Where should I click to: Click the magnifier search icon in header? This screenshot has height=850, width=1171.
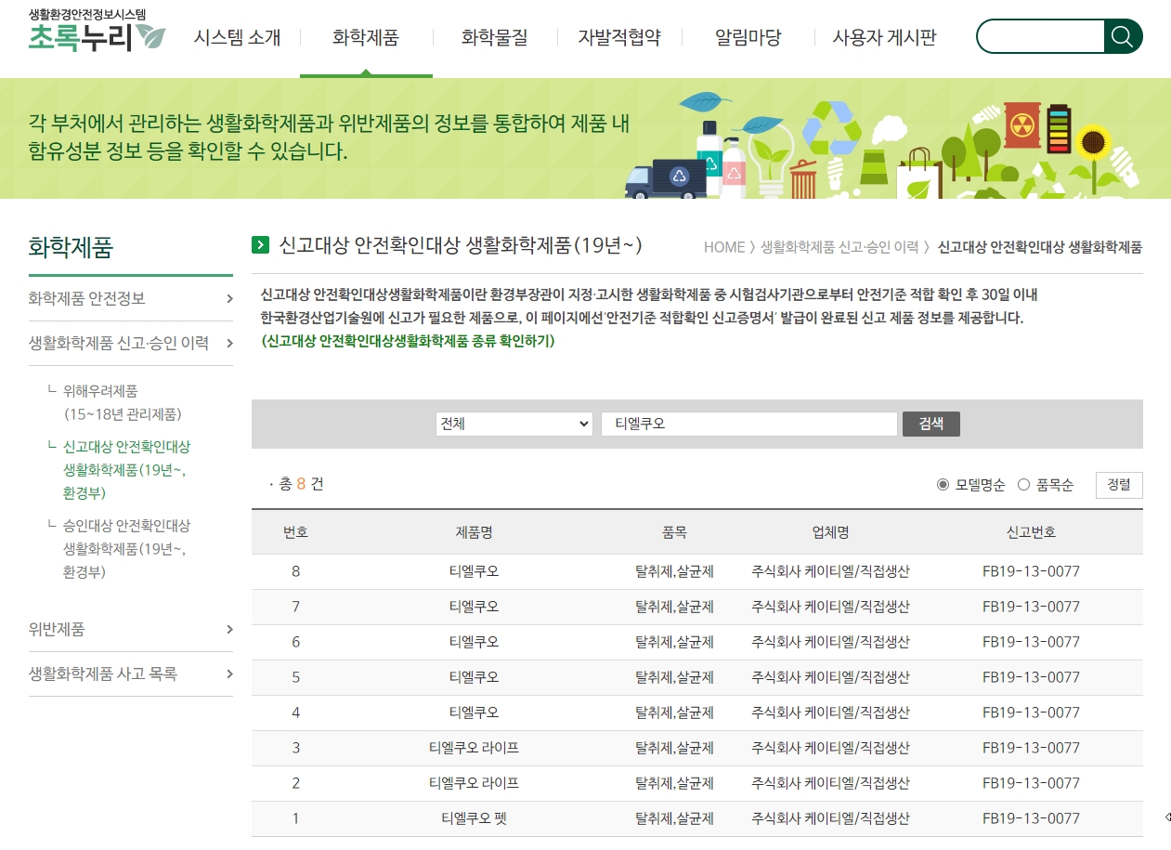(1123, 36)
